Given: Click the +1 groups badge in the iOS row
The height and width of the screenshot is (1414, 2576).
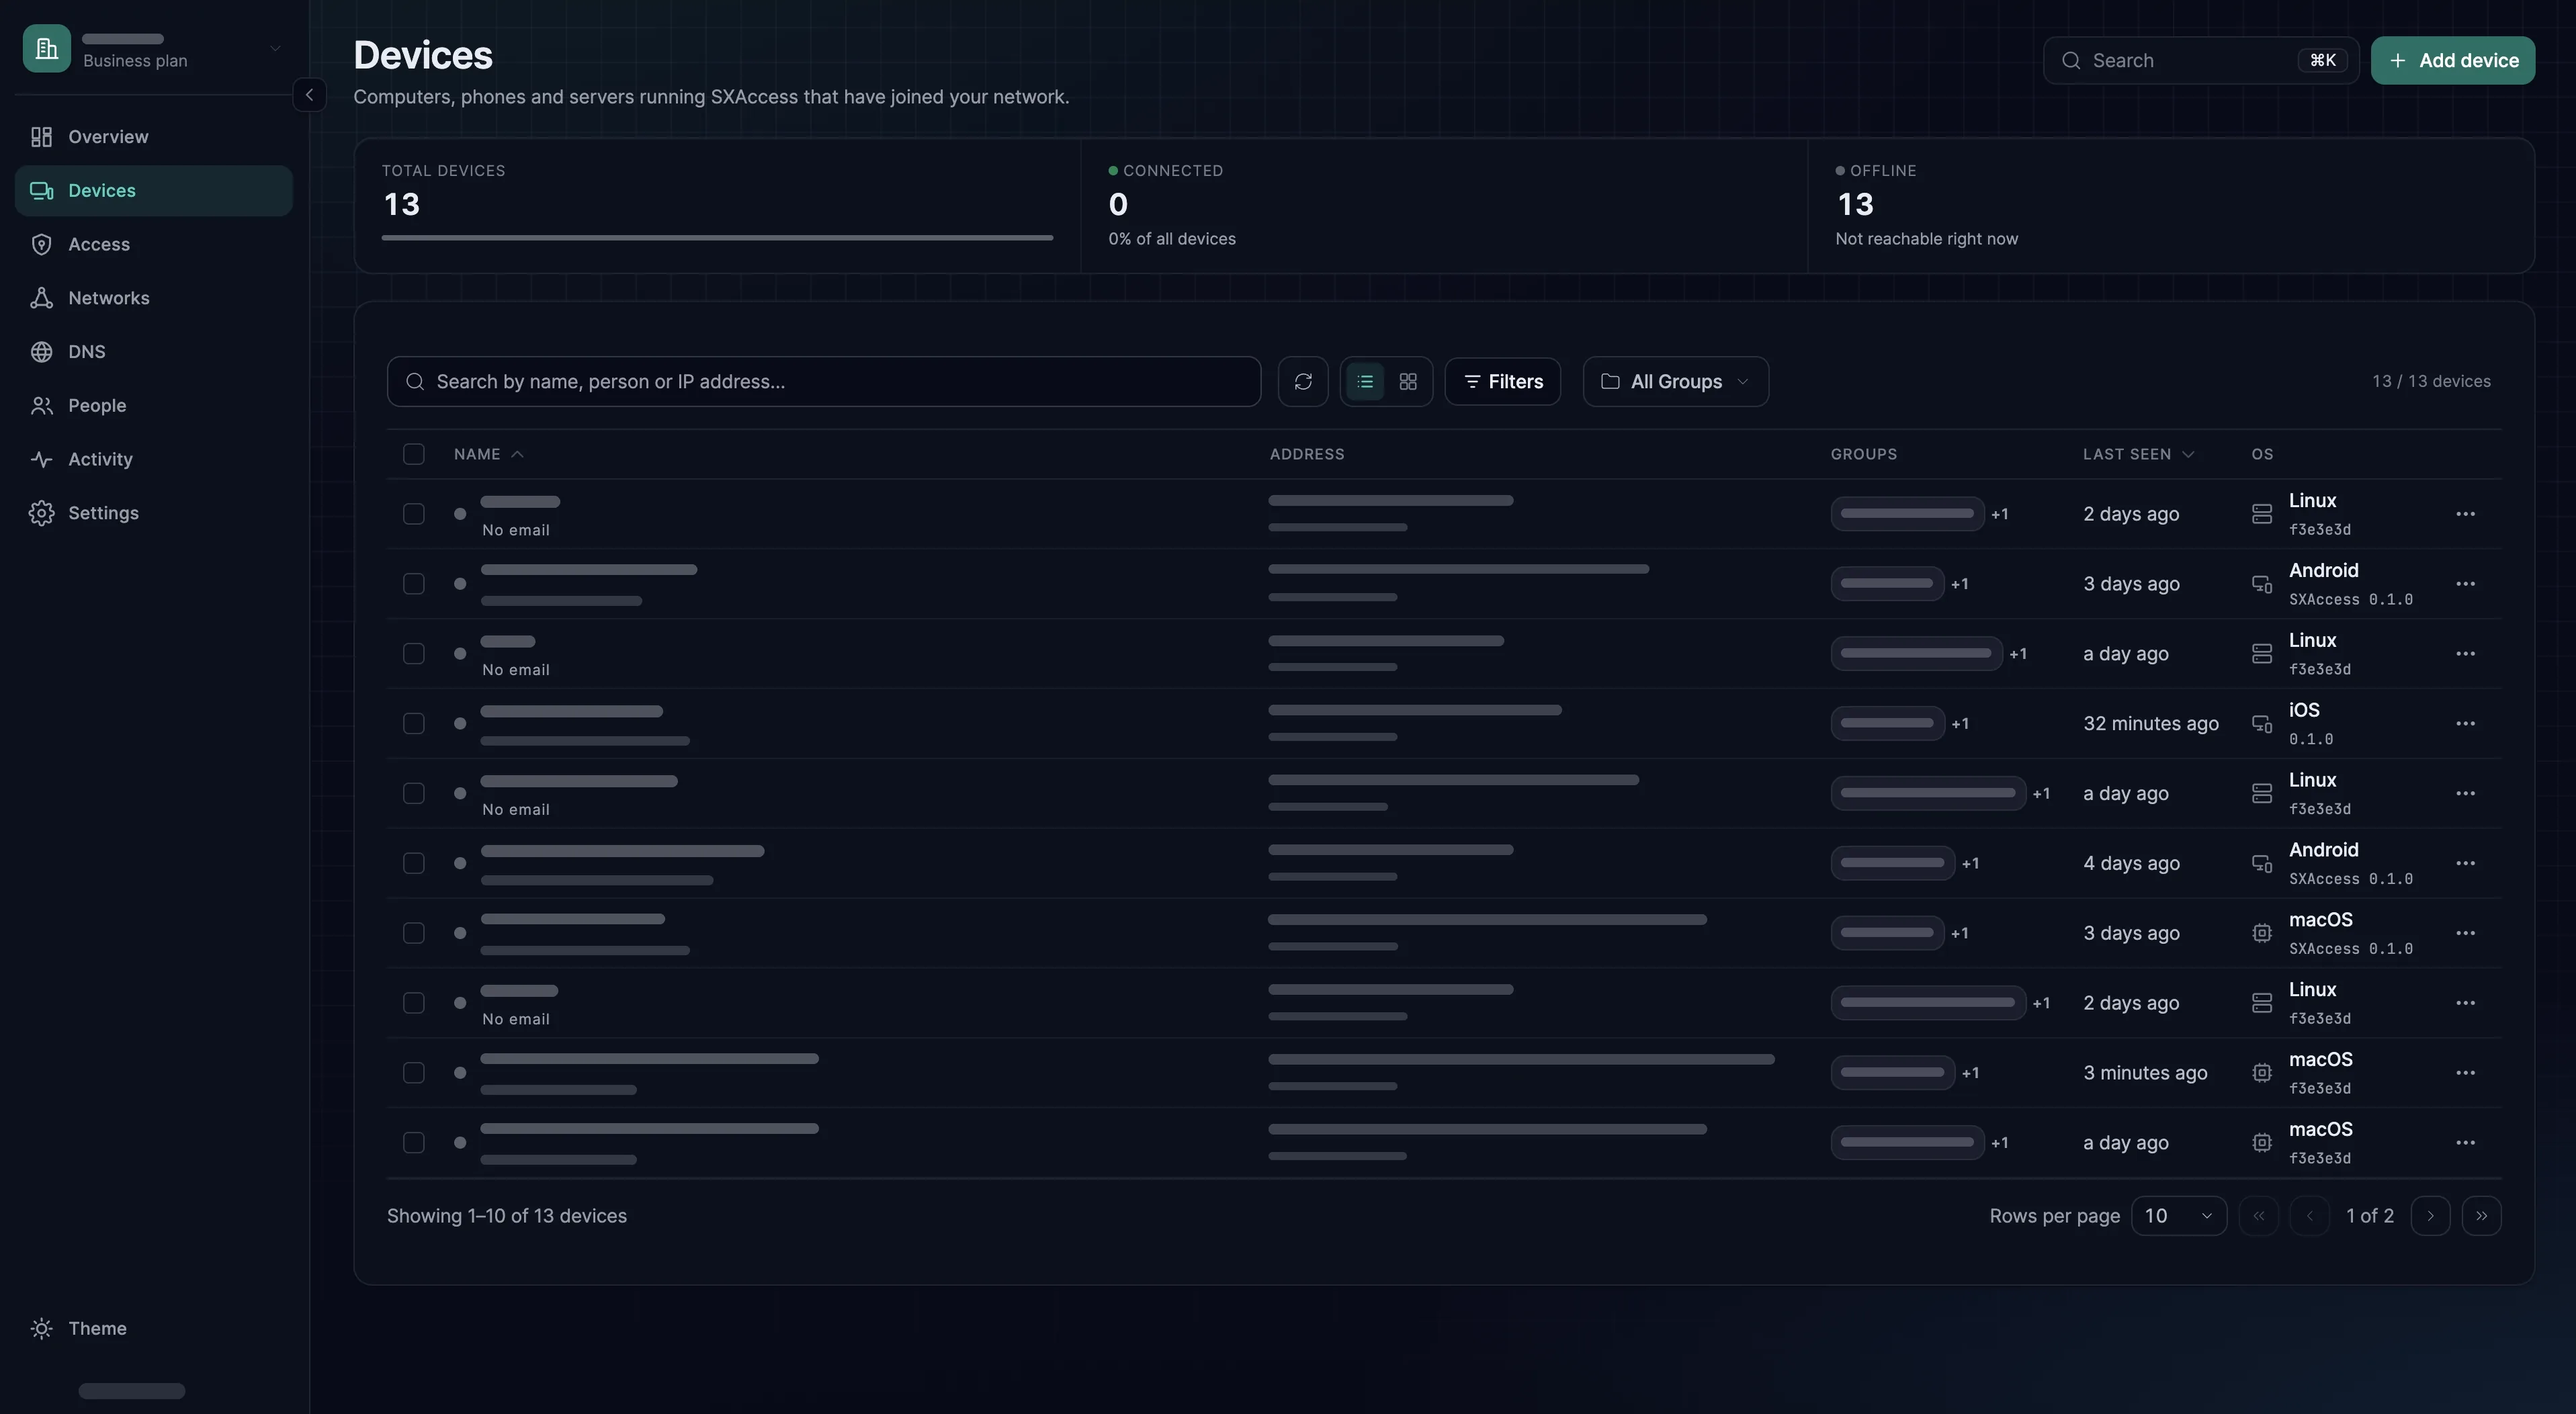Looking at the screenshot, I should pyautogui.click(x=1959, y=724).
